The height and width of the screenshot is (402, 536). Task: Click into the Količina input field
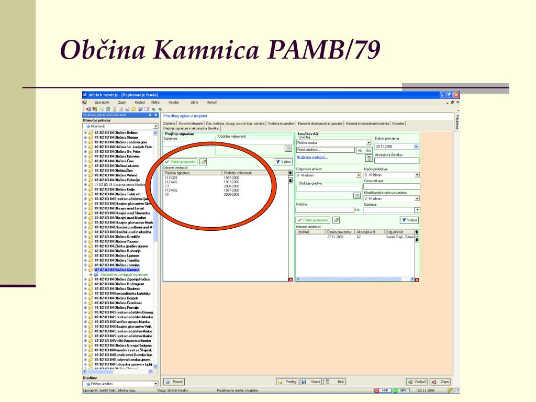(325, 209)
